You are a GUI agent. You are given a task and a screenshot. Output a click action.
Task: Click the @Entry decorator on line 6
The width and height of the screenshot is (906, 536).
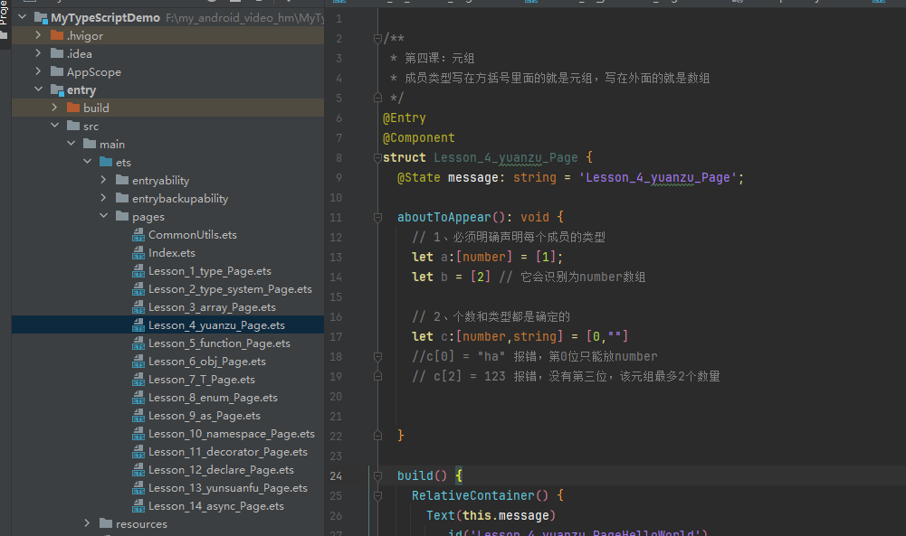click(x=404, y=118)
